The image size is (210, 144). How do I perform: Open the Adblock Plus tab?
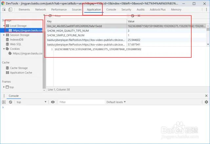pos(157,10)
